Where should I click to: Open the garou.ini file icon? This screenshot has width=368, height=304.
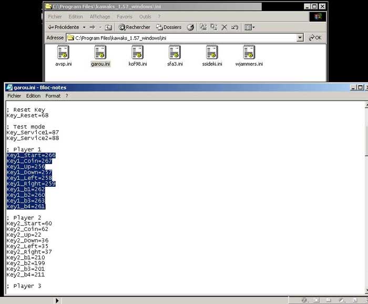[100, 53]
